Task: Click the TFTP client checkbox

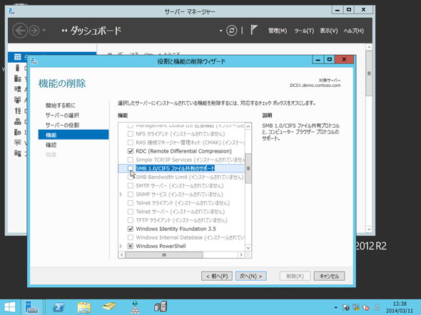Action: (x=131, y=220)
